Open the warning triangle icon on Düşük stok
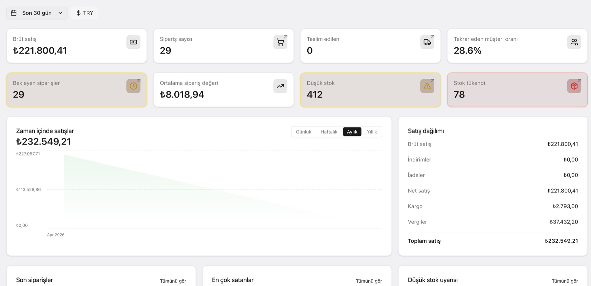Screen dimensions: 591x286 pyautogui.click(x=427, y=86)
